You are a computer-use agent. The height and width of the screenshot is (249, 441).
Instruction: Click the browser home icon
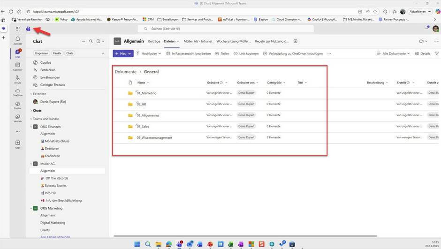click(19, 12)
